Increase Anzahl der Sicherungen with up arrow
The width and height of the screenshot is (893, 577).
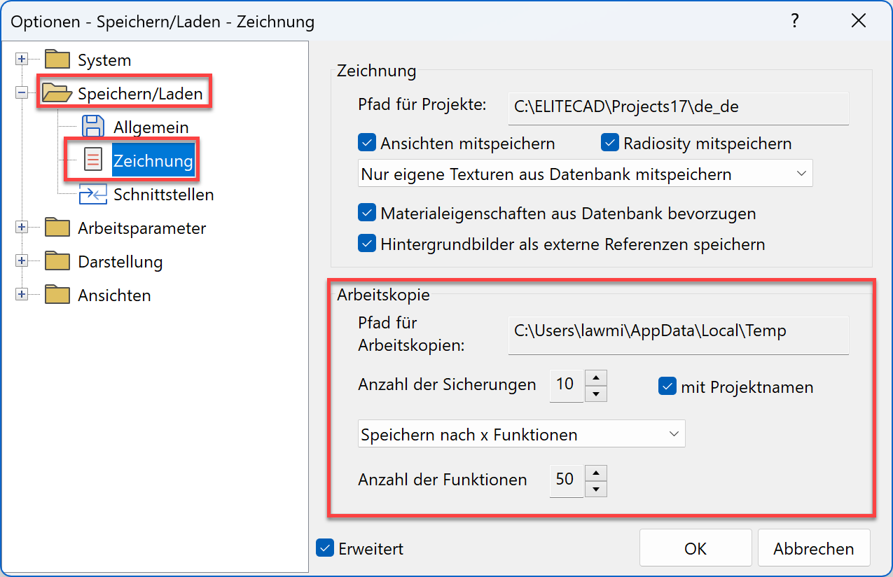click(x=595, y=378)
